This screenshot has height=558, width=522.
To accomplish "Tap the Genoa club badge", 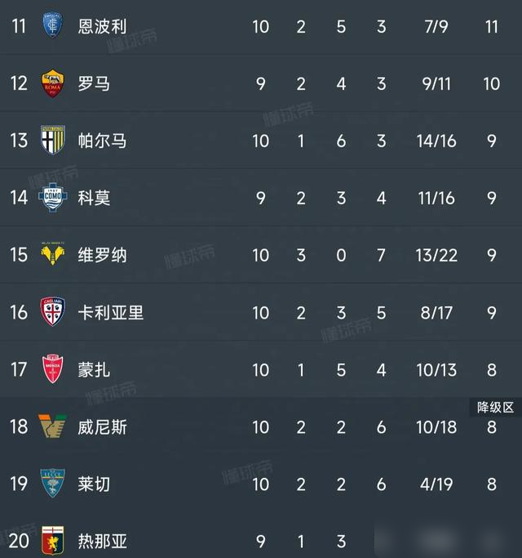I will 54,540.
